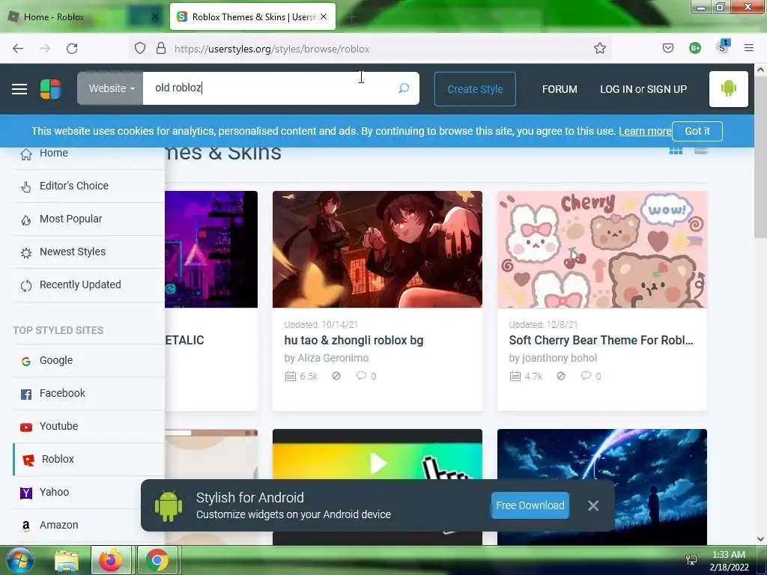Click author Aliza Geronimo
767x575 pixels.
(x=333, y=358)
